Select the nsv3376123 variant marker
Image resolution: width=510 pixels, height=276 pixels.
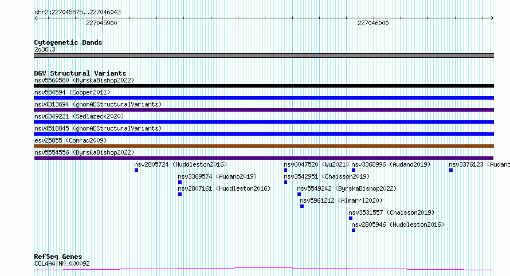point(451,170)
